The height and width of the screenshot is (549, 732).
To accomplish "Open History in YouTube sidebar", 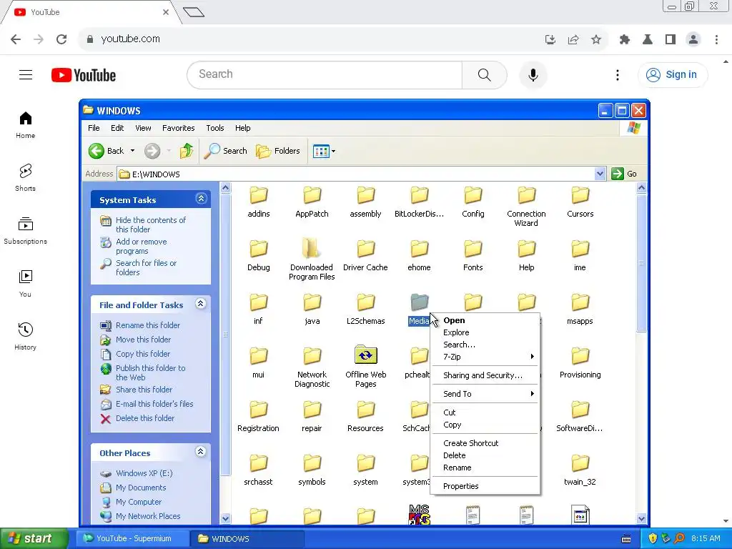I will (25, 337).
